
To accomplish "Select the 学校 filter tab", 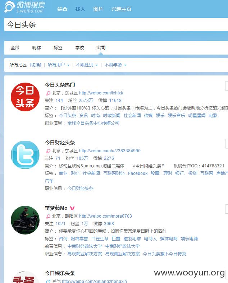I will click(x=80, y=48).
